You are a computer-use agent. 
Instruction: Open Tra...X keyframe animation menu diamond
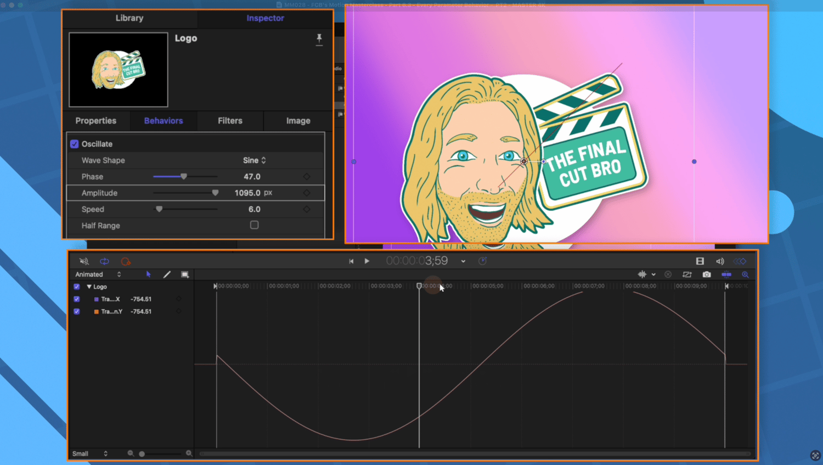pyautogui.click(x=179, y=299)
